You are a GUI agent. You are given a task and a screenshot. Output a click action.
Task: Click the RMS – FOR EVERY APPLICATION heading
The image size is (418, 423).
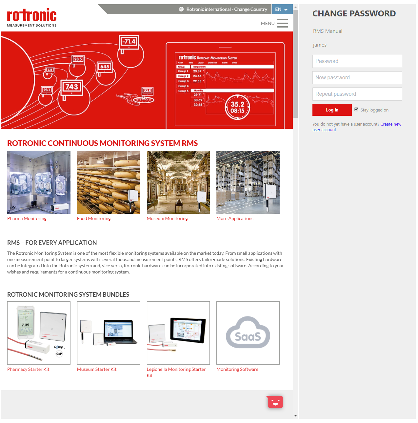52,243
